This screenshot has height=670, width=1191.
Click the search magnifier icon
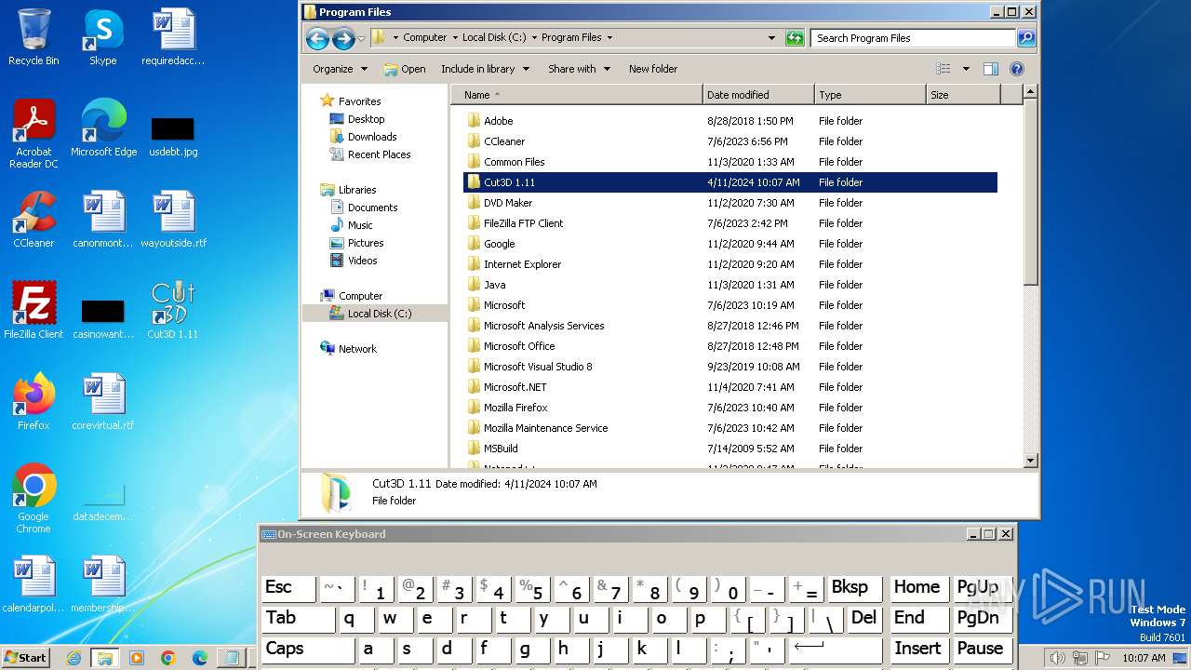(x=1026, y=38)
